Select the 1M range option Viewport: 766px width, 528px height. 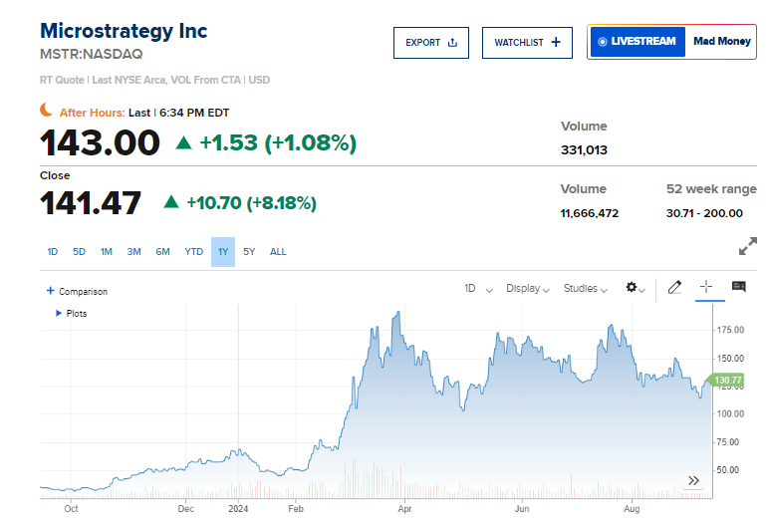pyautogui.click(x=106, y=252)
